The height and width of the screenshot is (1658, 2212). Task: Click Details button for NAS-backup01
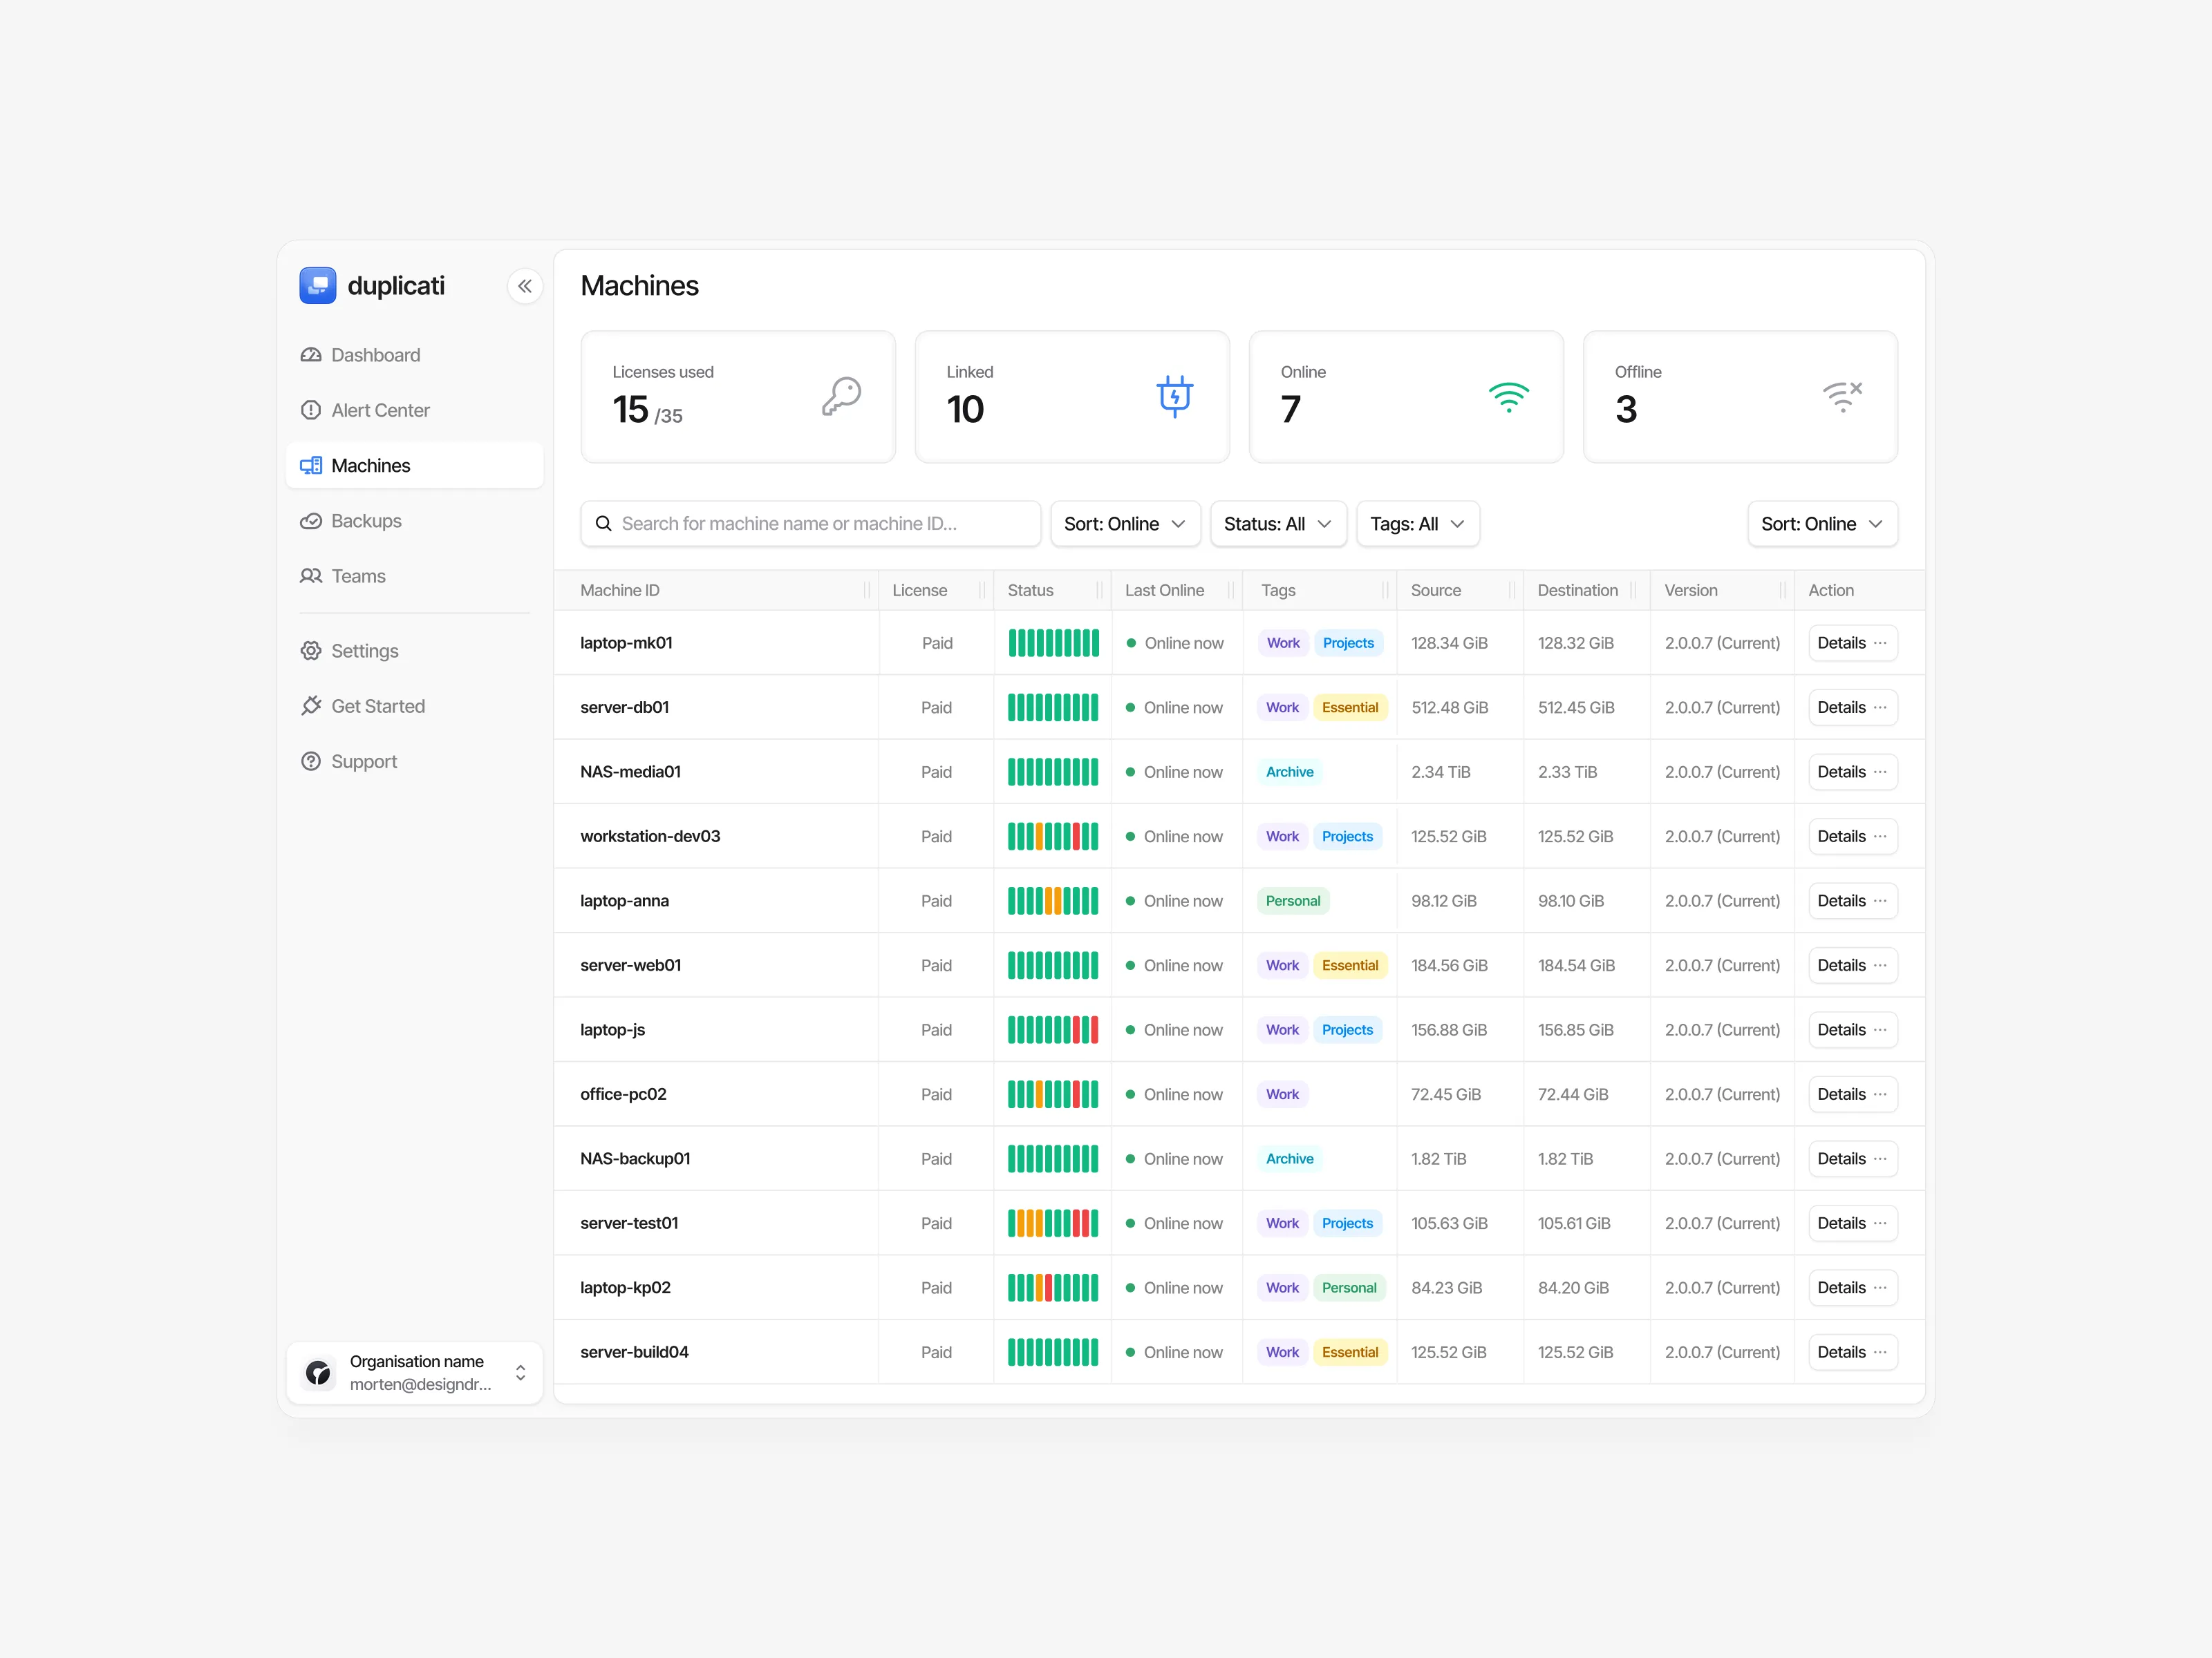point(1841,1159)
